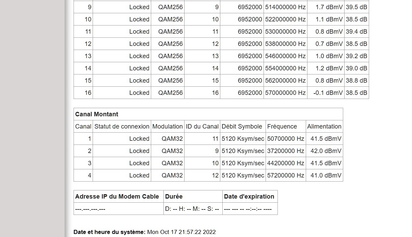Click the "Débit Symbole" column header

coord(242,126)
